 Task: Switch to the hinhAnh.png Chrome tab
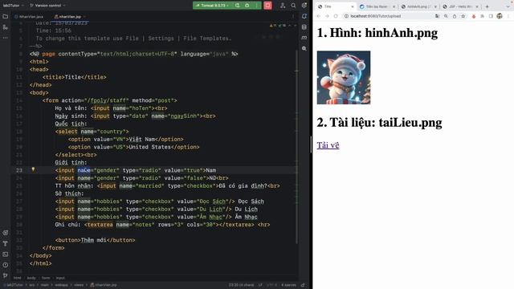(x=419, y=6)
